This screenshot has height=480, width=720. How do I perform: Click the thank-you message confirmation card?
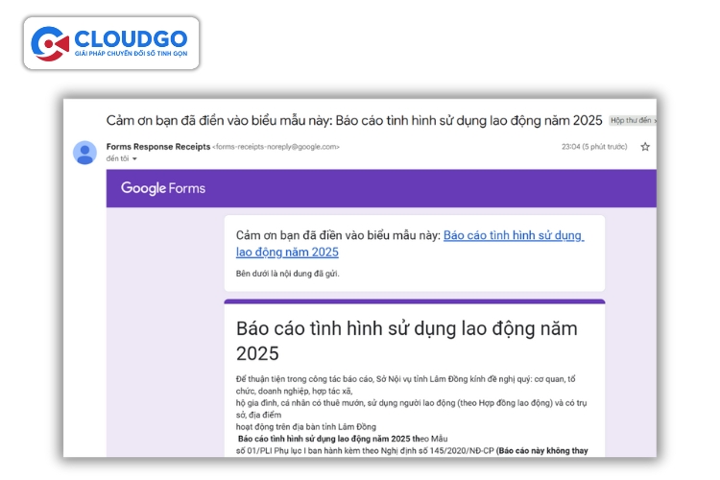click(414, 253)
